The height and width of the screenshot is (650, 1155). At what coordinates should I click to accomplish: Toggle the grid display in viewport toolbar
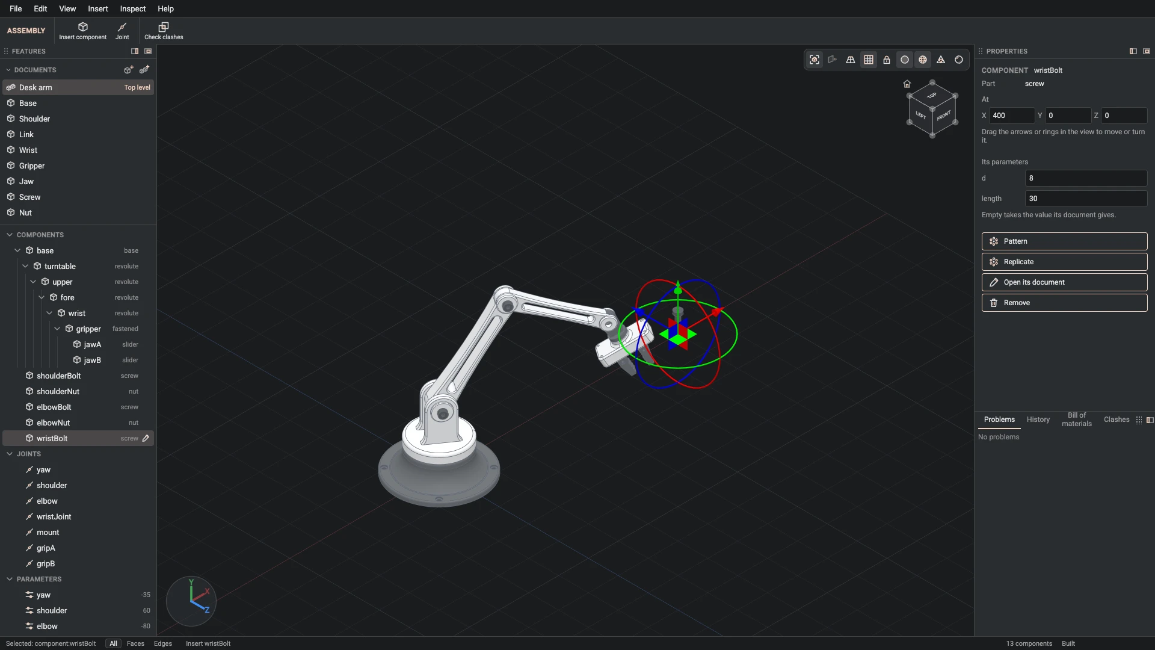(869, 60)
